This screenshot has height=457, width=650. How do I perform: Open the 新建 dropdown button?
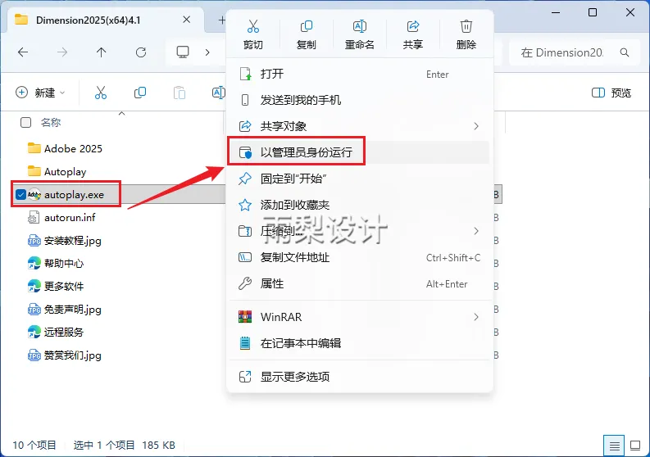pos(40,93)
